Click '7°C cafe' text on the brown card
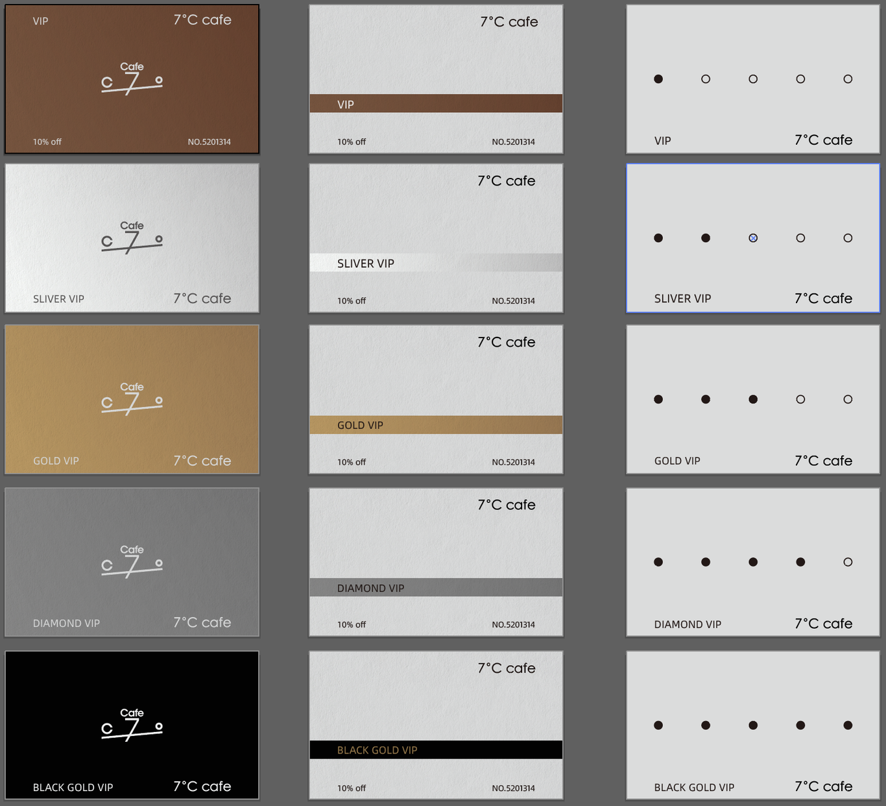This screenshot has height=806, width=886. (202, 20)
